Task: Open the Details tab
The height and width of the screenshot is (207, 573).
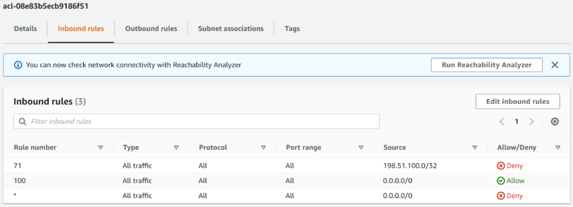Action: click(x=25, y=28)
